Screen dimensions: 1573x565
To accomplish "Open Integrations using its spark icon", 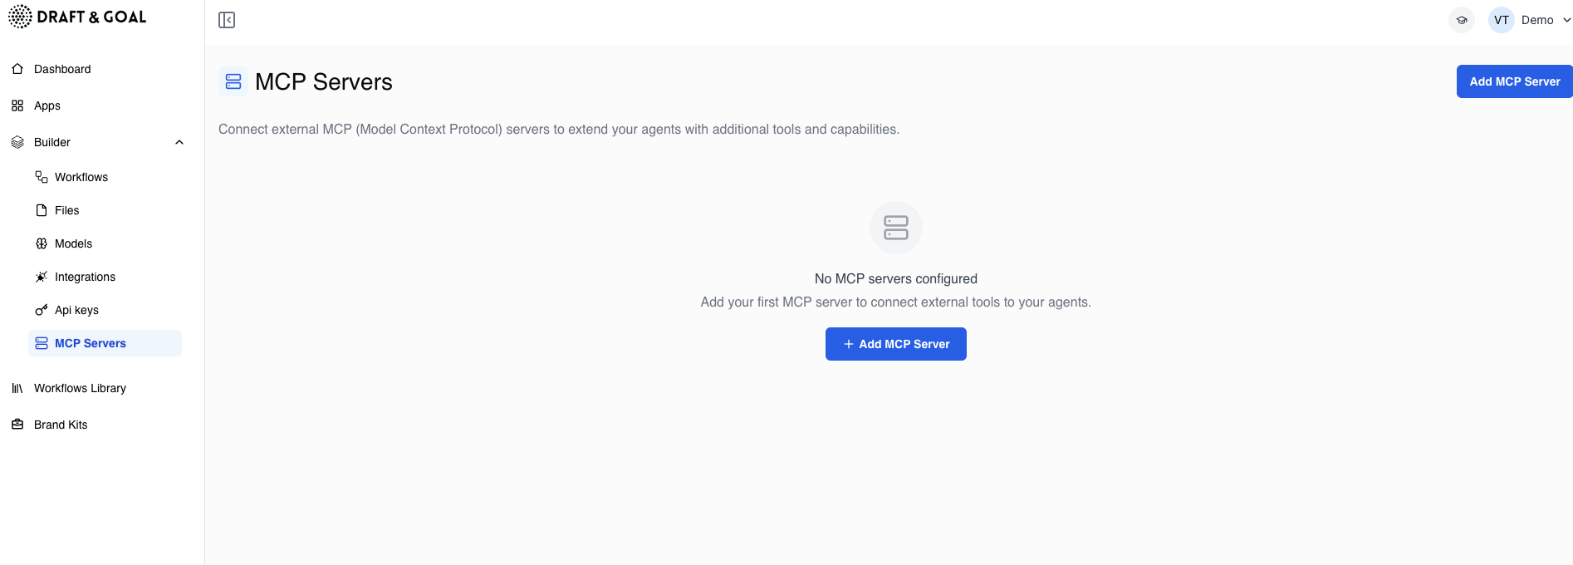I will [40, 277].
